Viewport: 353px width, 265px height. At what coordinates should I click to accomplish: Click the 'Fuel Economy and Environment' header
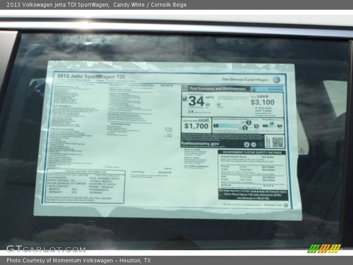click(218, 89)
